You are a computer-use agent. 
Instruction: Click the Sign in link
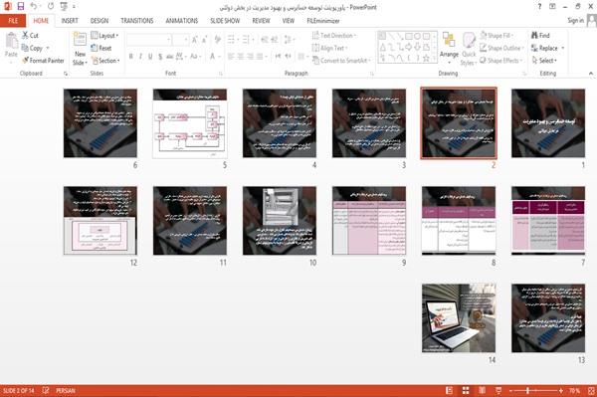[x=575, y=21]
